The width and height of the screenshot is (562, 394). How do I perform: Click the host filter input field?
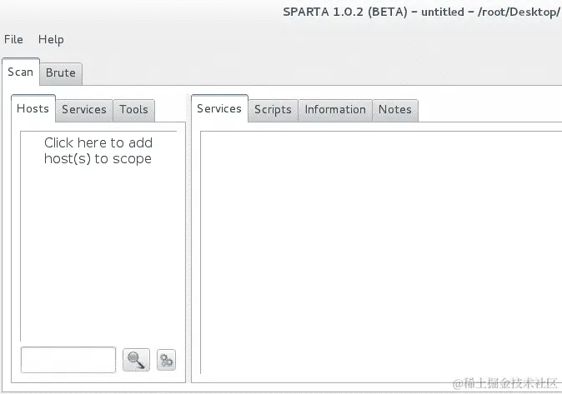(x=68, y=360)
